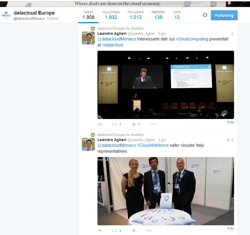This screenshot has height=235, width=250.
Task: Open more options on Cloud4defence tweet
Action: tap(149, 230)
